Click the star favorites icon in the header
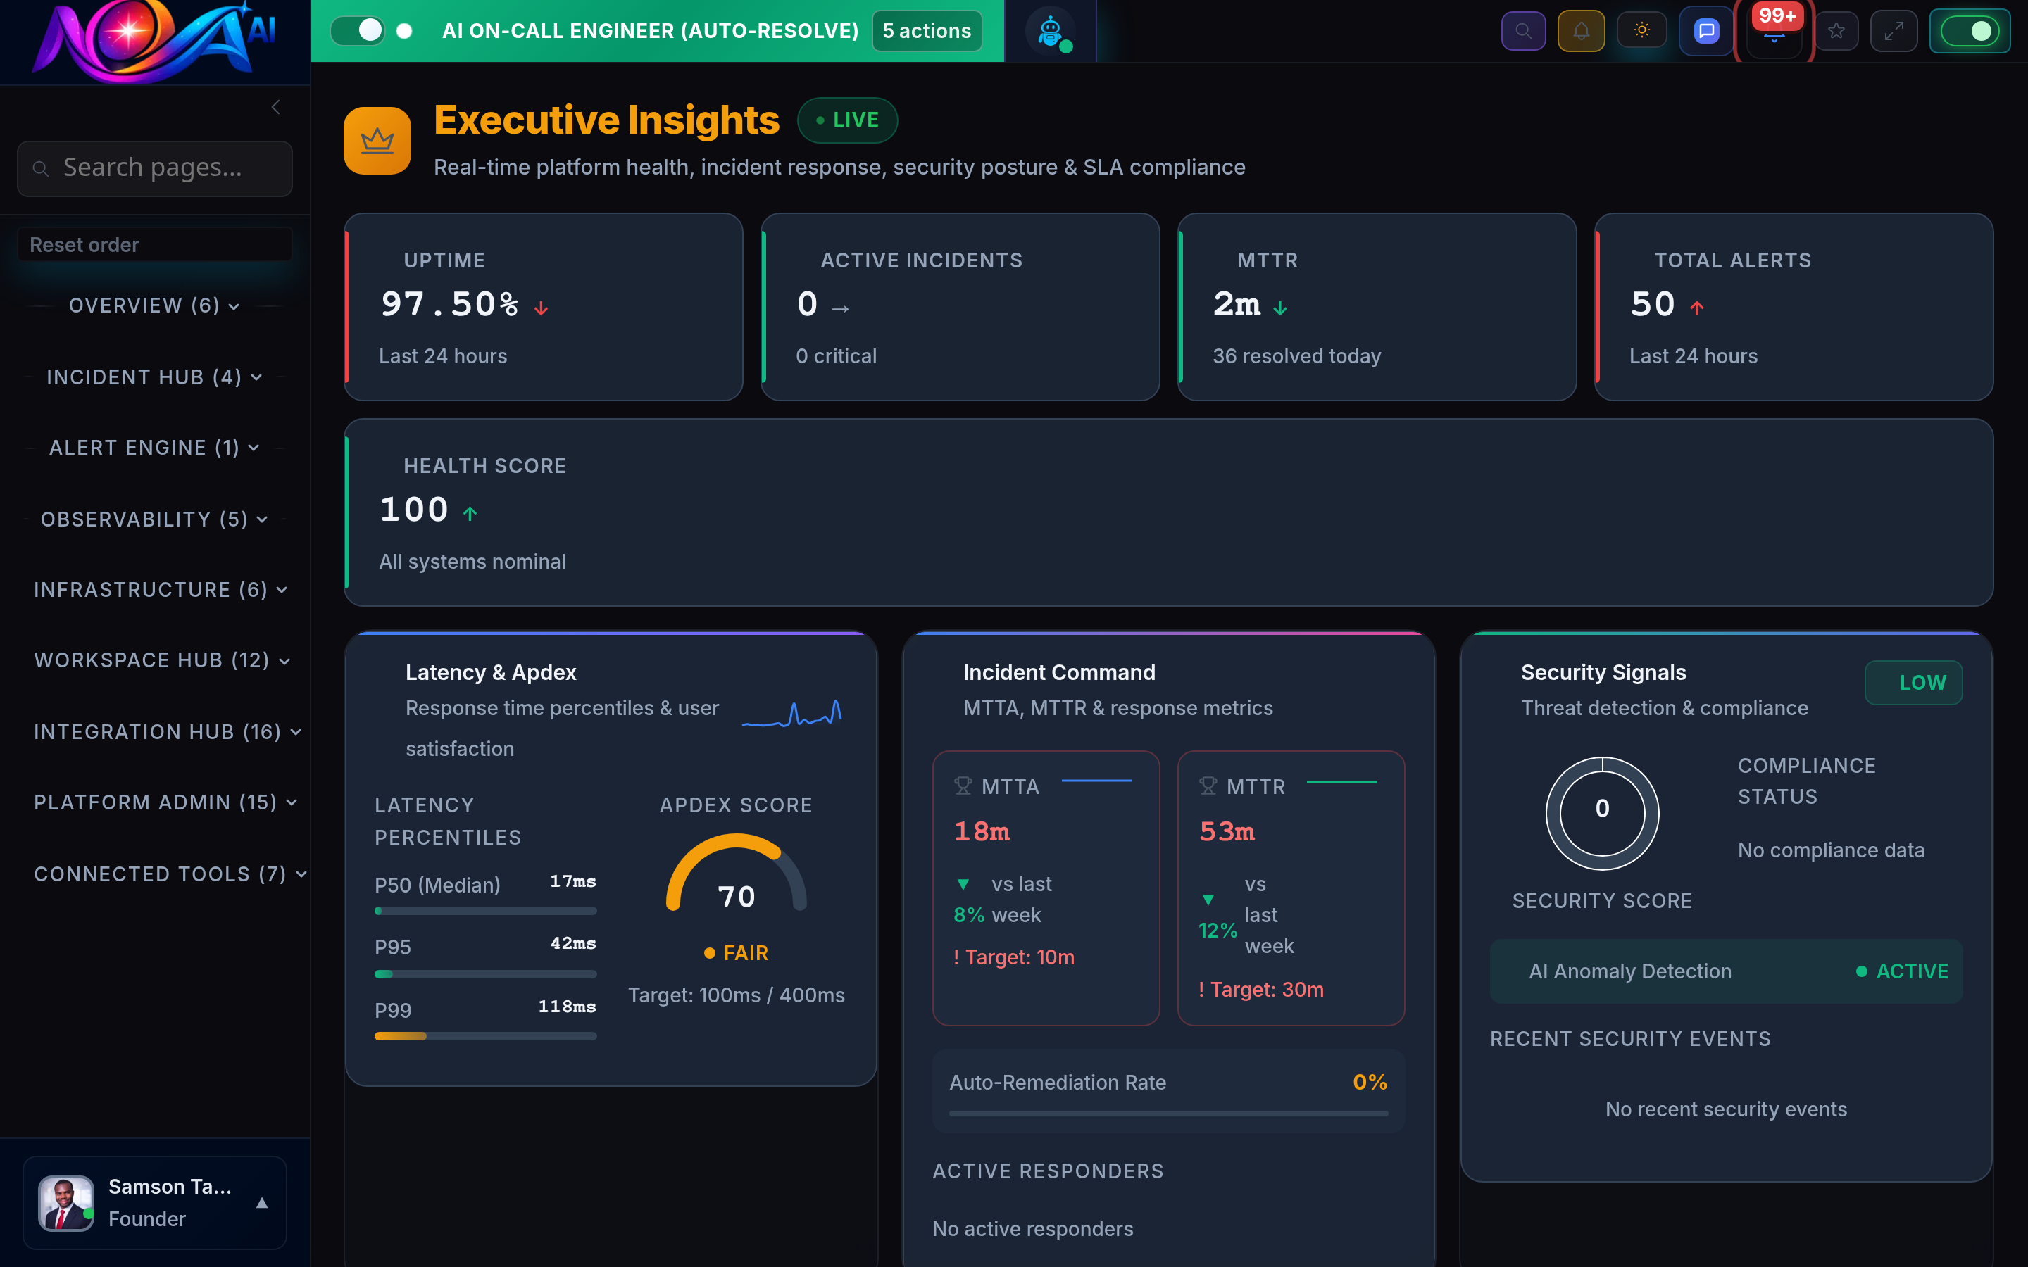 [x=1836, y=30]
